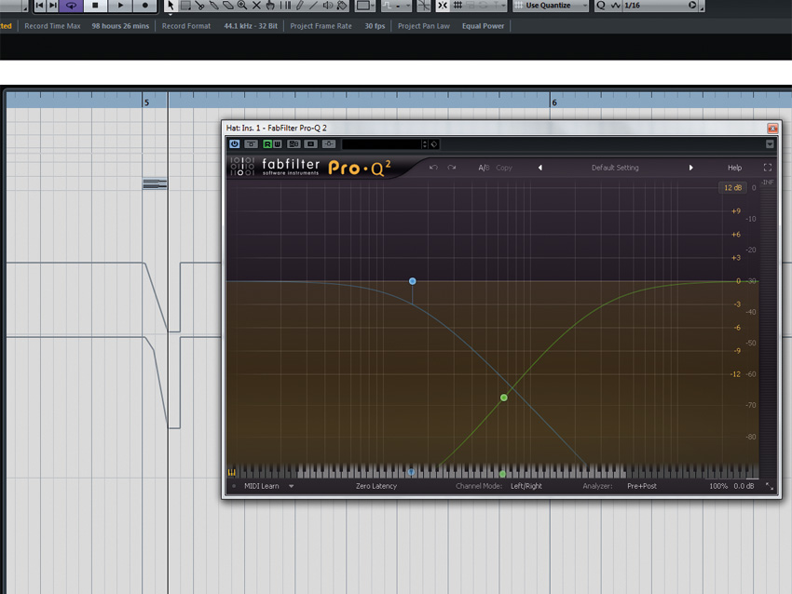Load previous preset with left arrow
The width and height of the screenshot is (792, 594).
pyautogui.click(x=539, y=168)
